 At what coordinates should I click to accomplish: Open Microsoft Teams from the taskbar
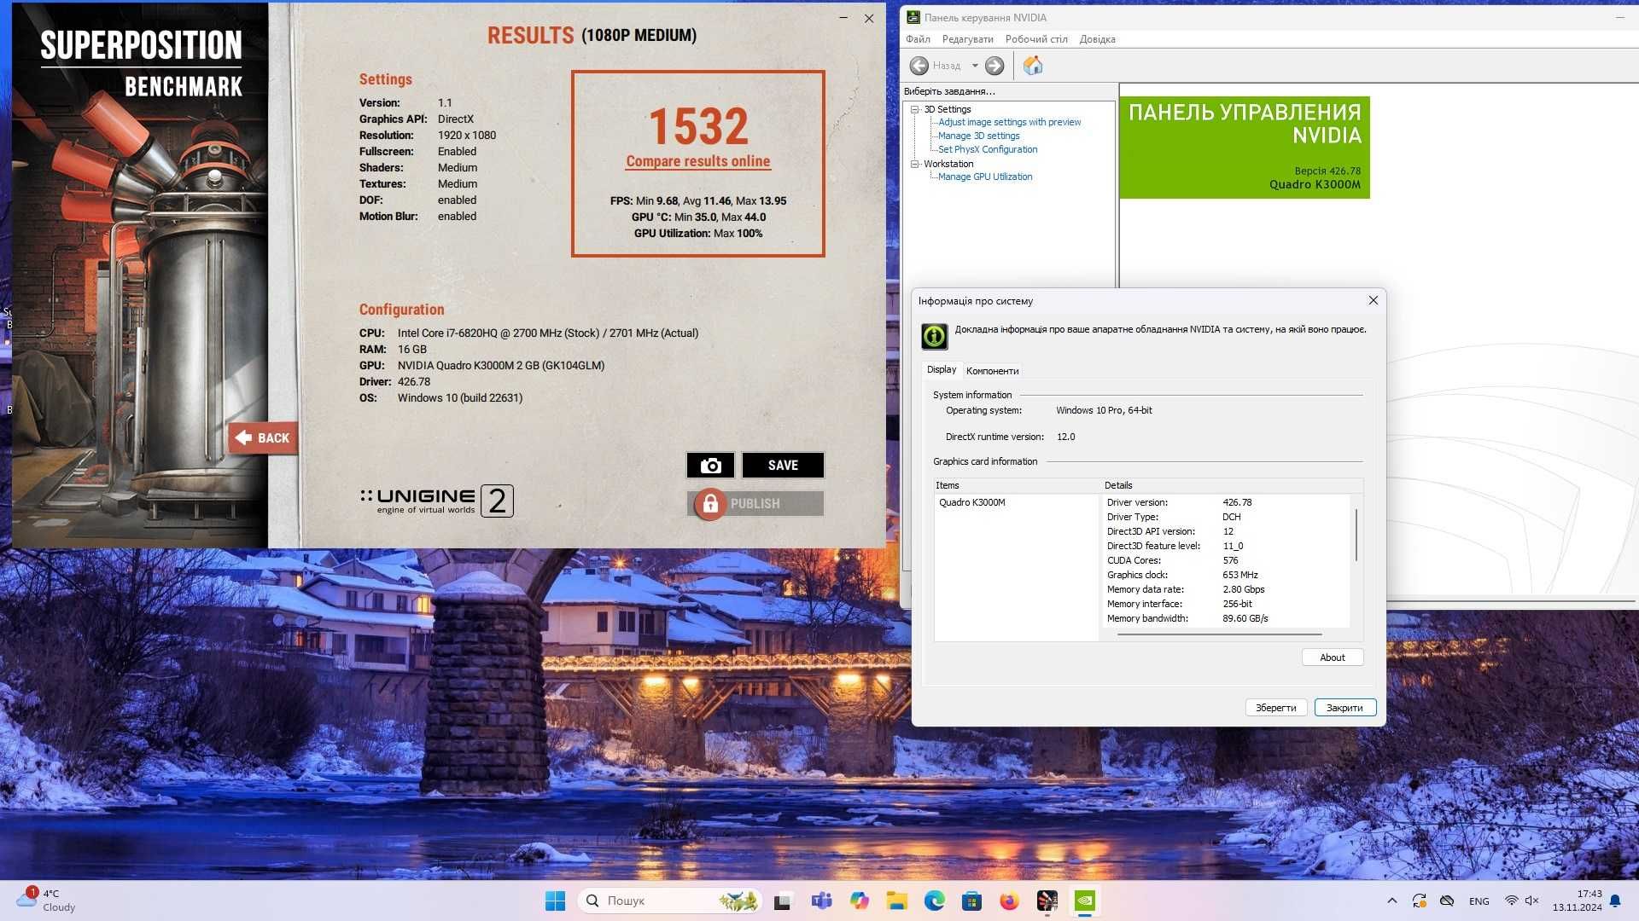coord(821,901)
